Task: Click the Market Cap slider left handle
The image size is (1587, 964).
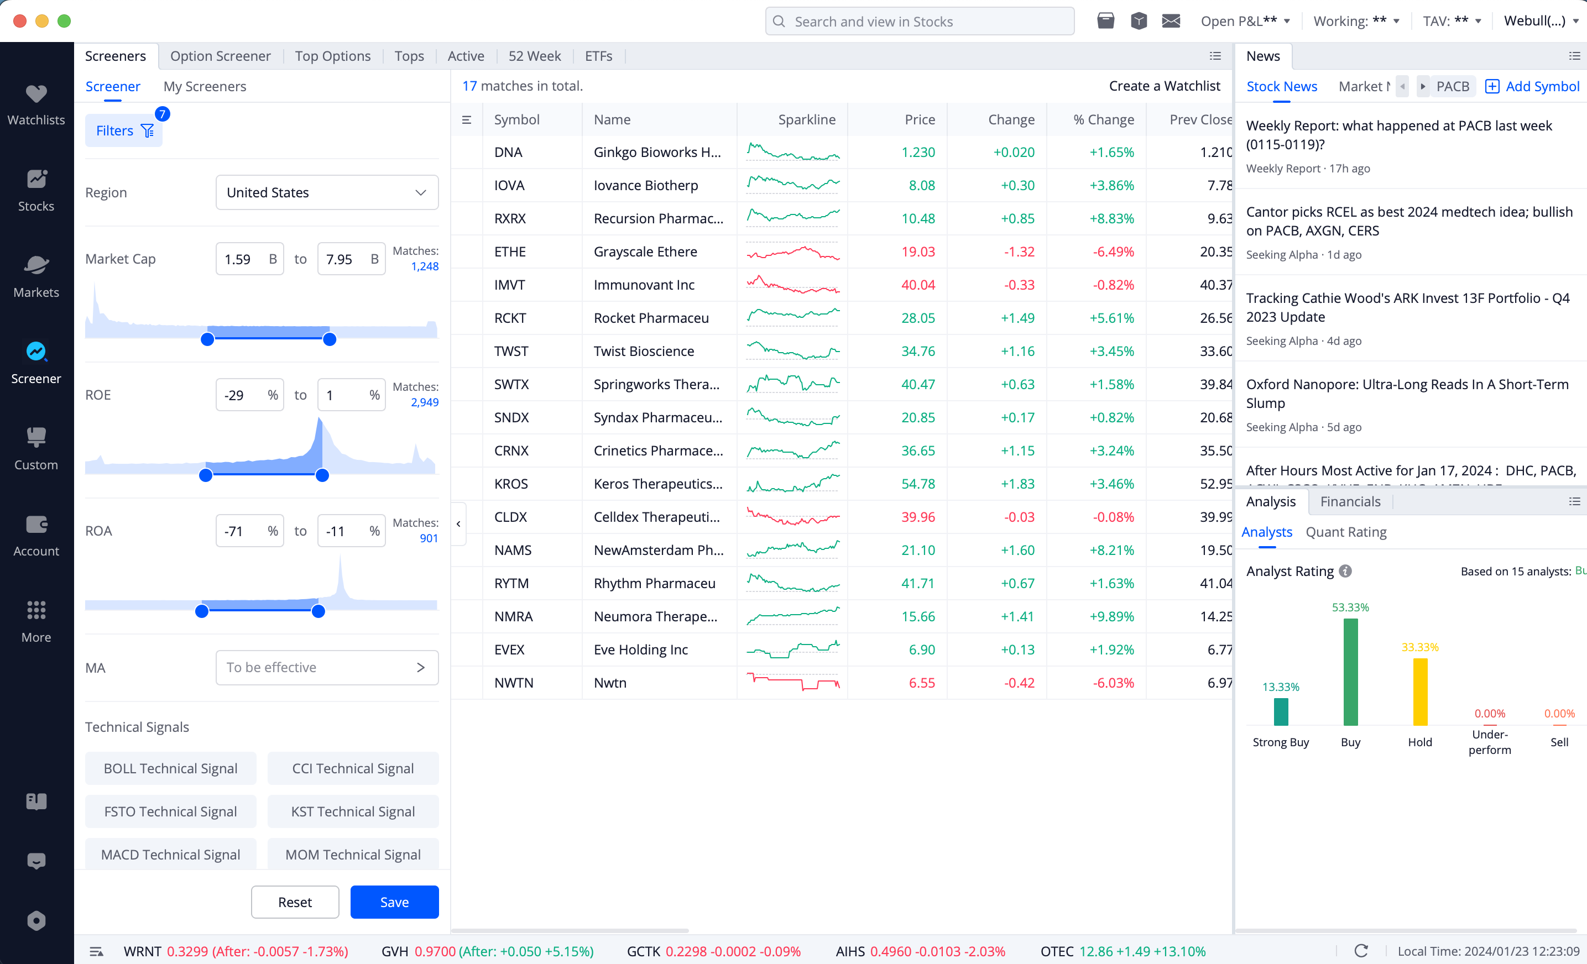Action: pyautogui.click(x=207, y=339)
